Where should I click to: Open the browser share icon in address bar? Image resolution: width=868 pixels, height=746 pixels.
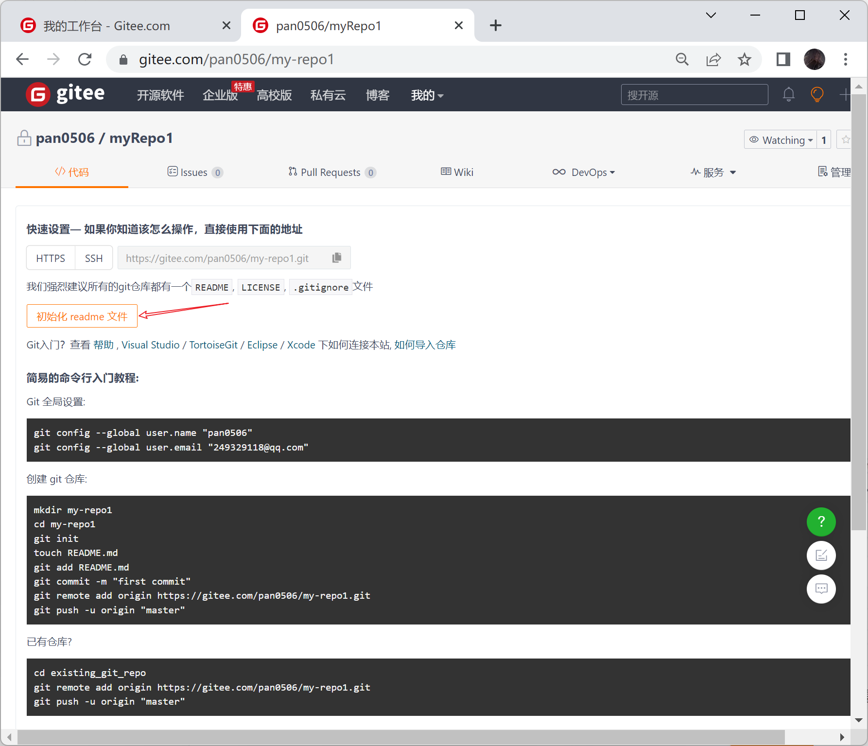713,59
